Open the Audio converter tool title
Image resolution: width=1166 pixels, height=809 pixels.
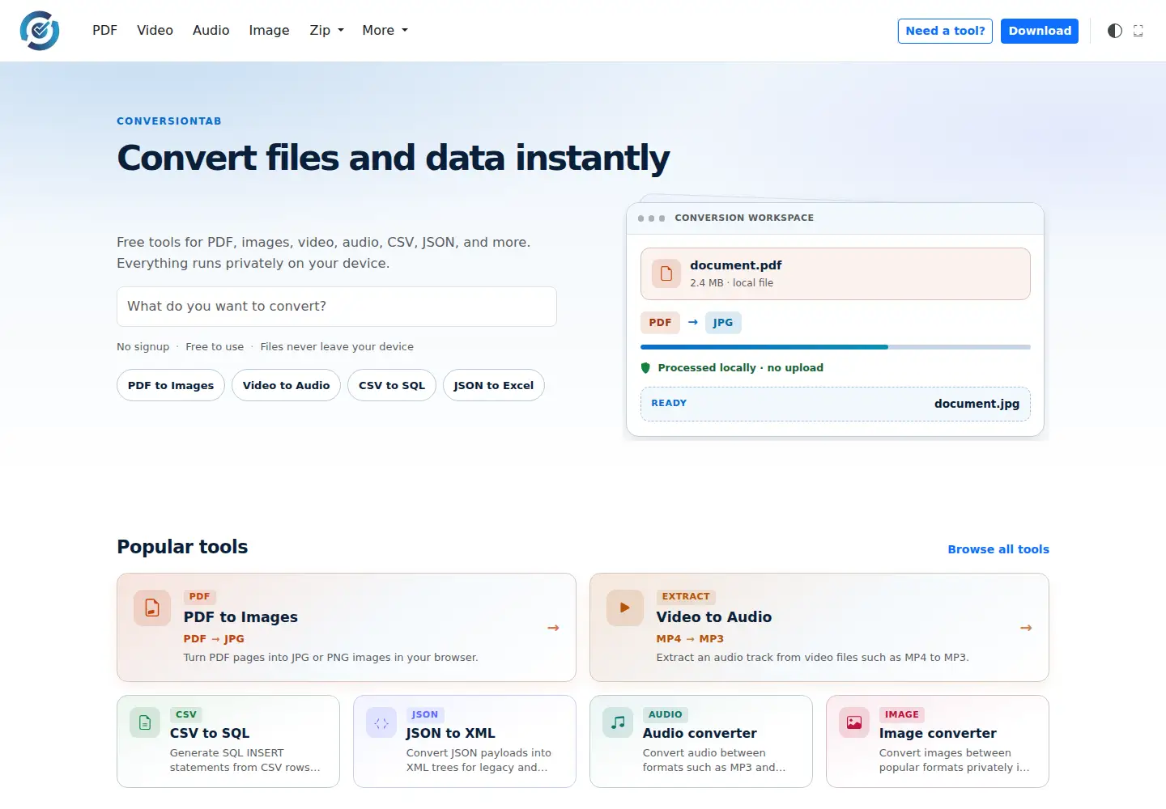[x=700, y=733]
